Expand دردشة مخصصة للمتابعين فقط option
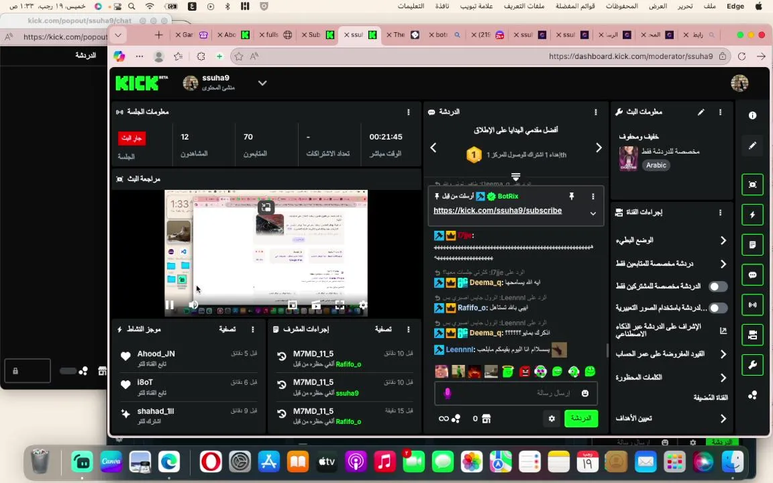Screen dimensions: 773x483 point(723,264)
